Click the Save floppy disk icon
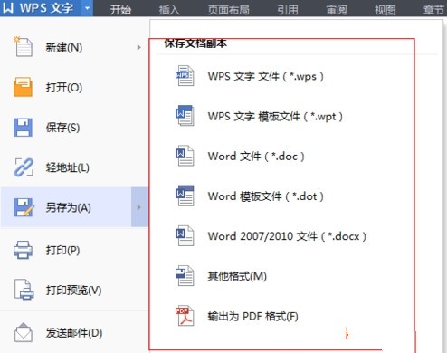The image size is (447, 353). [23, 128]
